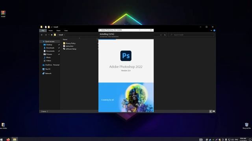Select Network in navigation pane
The width and height of the screenshot is (252, 141).
(47, 74)
